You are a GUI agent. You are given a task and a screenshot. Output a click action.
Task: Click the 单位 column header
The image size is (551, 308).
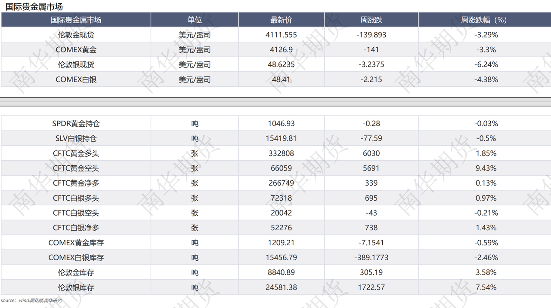pyautogui.click(x=194, y=19)
